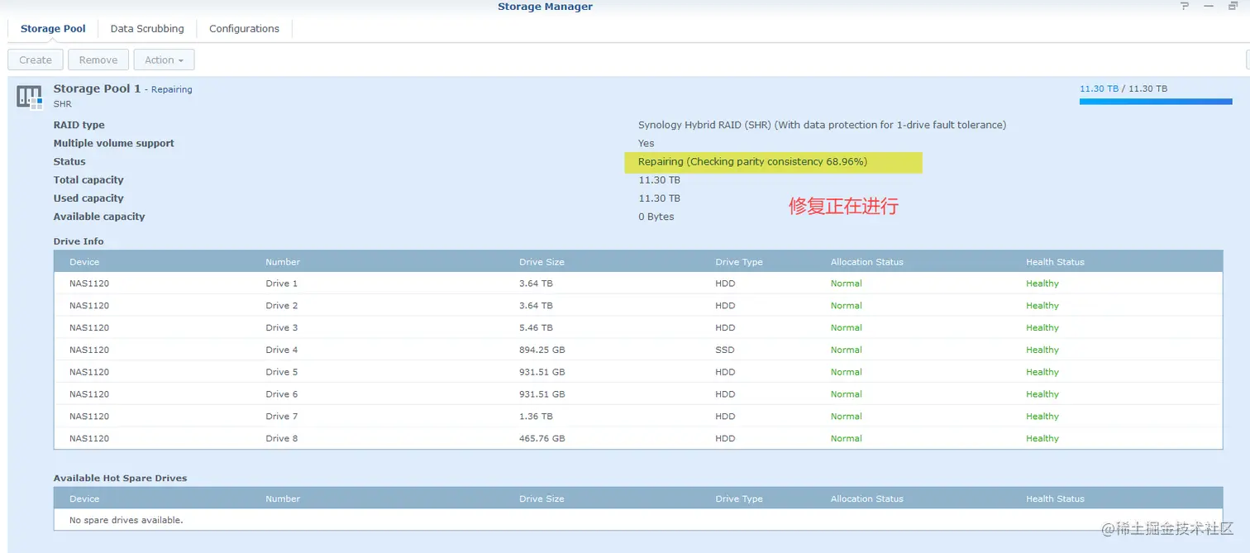Click the Synology Hybrid RAID (SHR) description
This screenshot has width=1250, height=553.
pyautogui.click(x=822, y=125)
